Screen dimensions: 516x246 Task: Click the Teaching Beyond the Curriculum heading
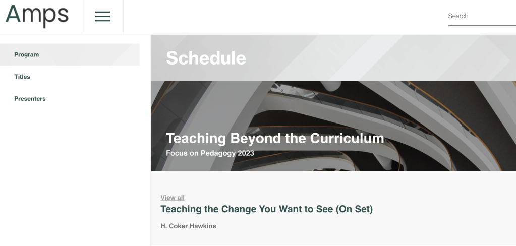275,138
